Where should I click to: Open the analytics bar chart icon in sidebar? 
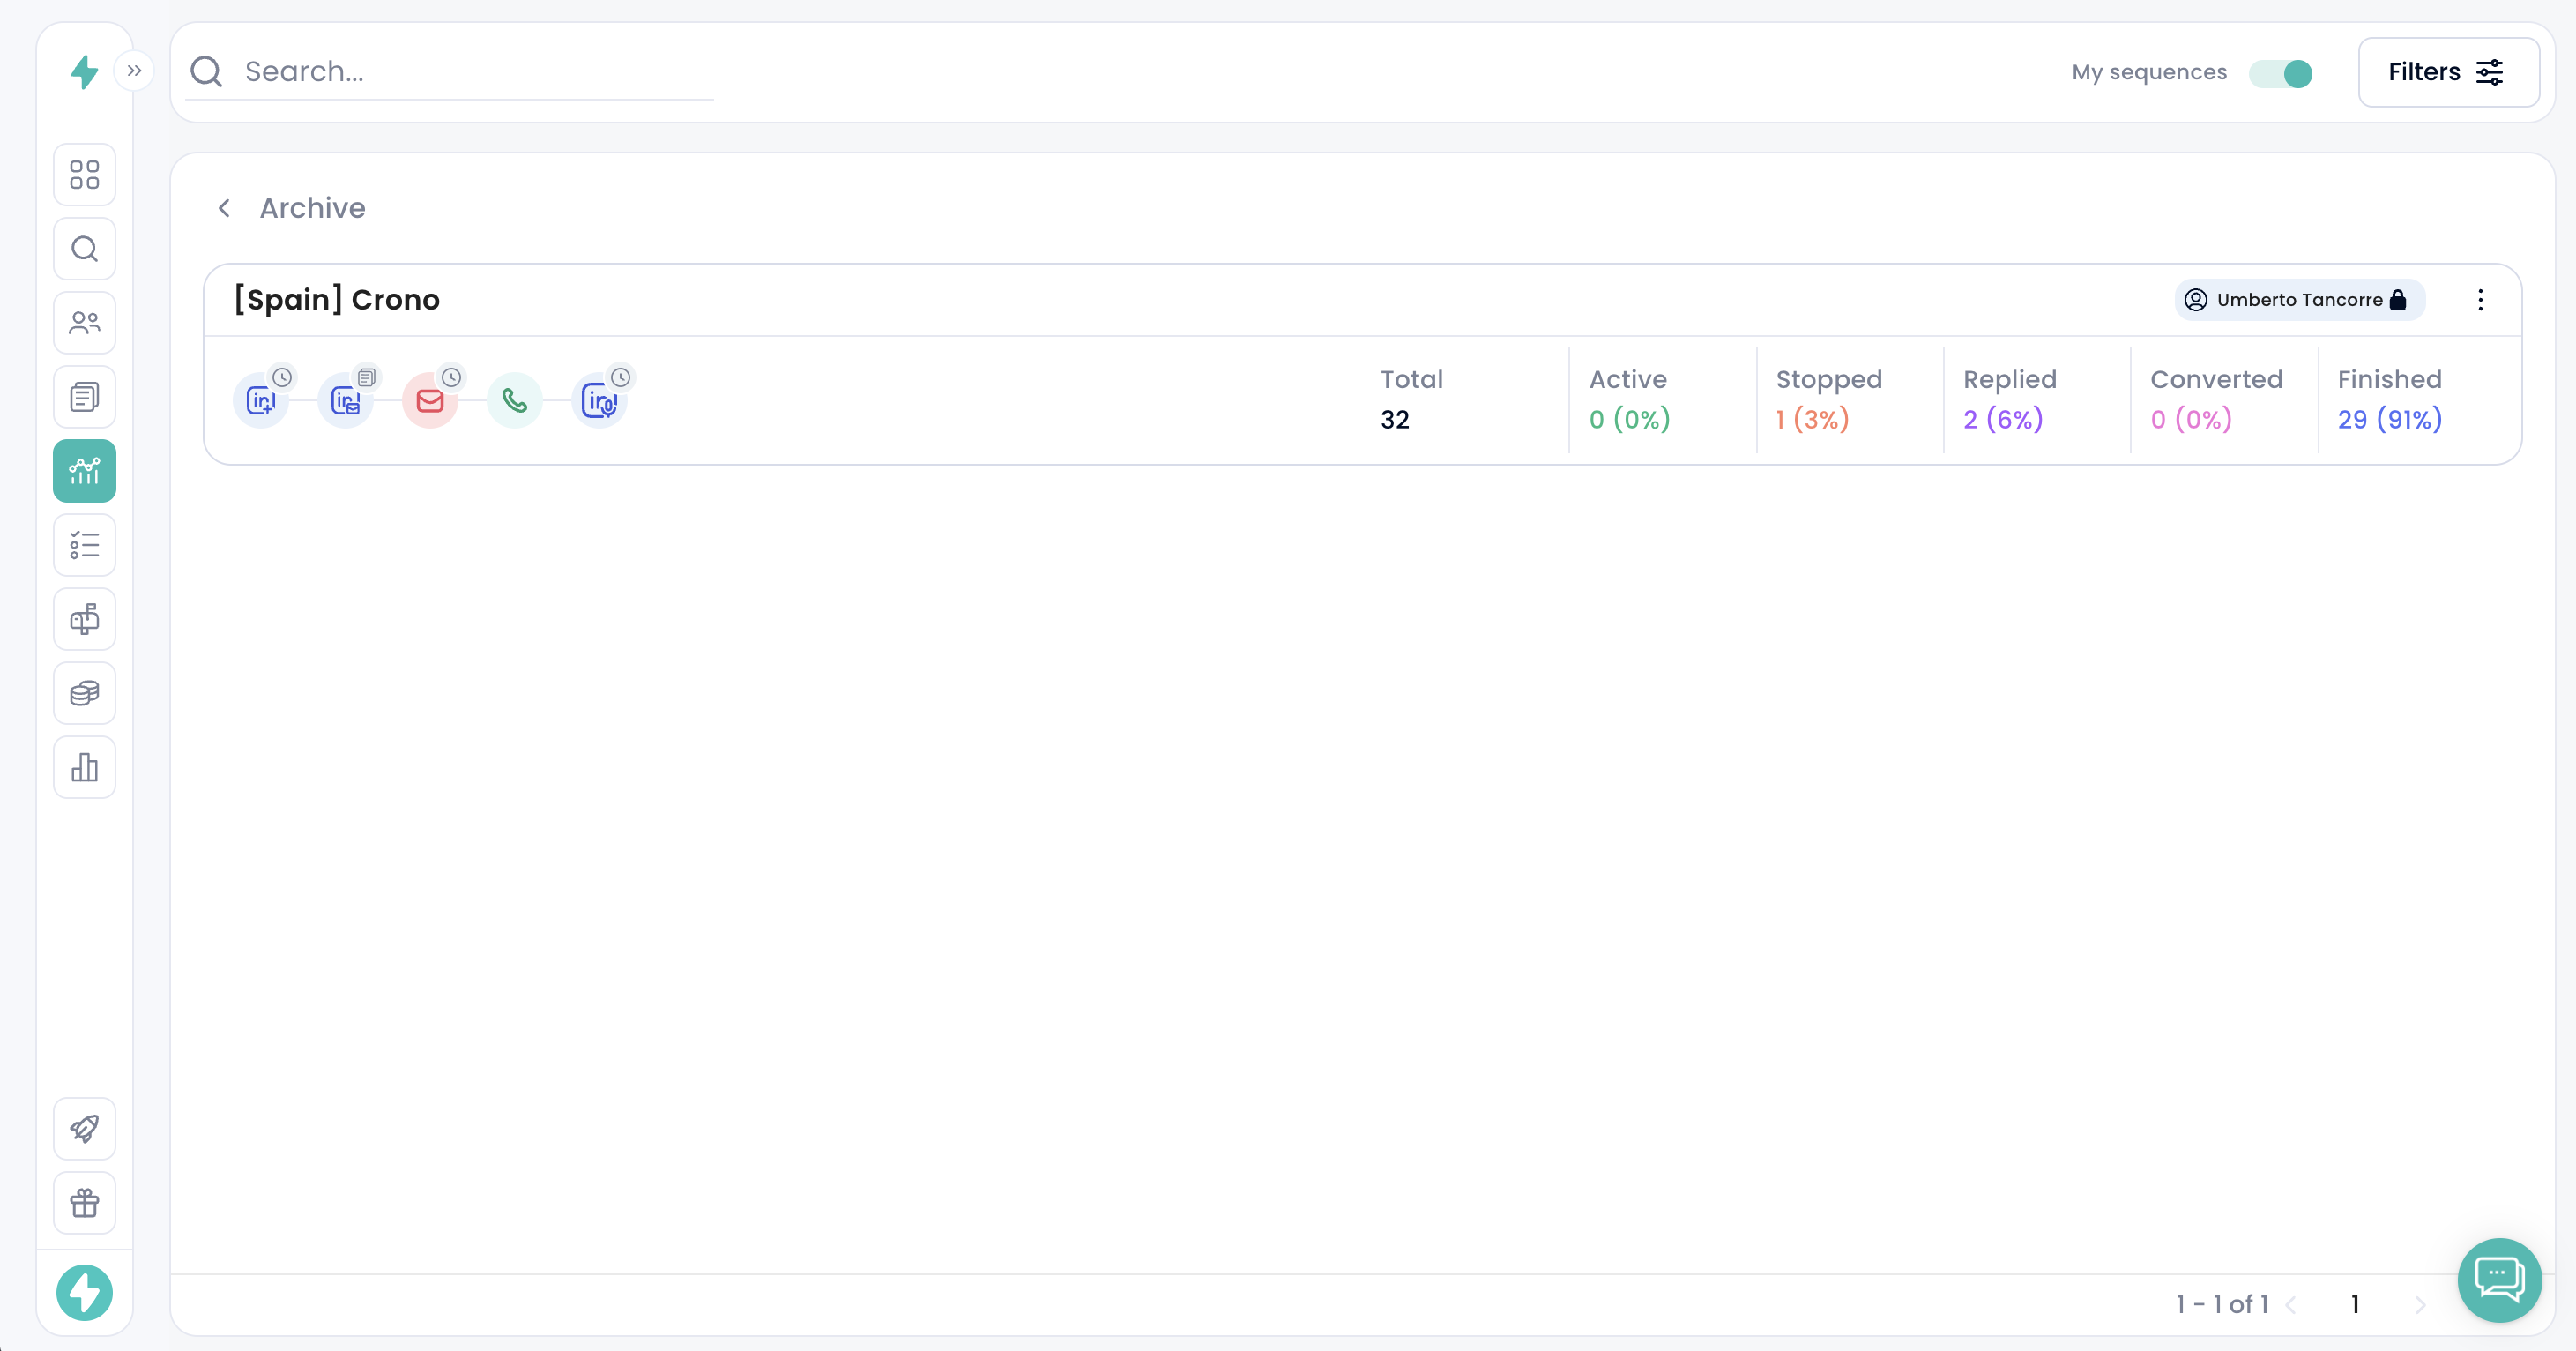coord(85,767)
